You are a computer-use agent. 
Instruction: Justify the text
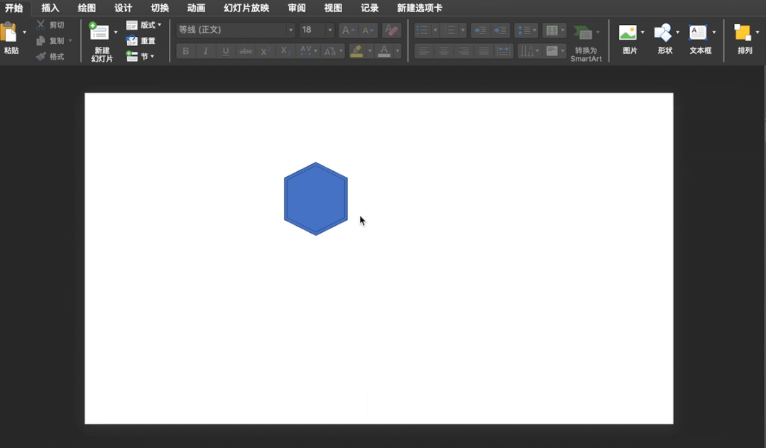tap(483, 51)
